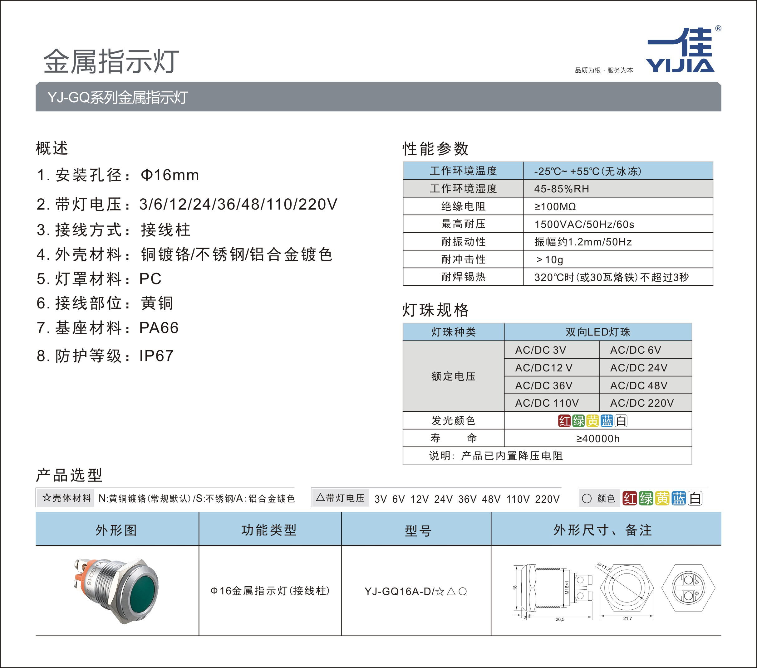Click the 外壳材料 overview line
Viewport: 757px width, 668px height.
coord(184,254)
